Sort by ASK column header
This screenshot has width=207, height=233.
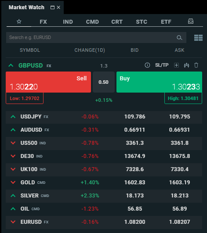tap(179, 50)
